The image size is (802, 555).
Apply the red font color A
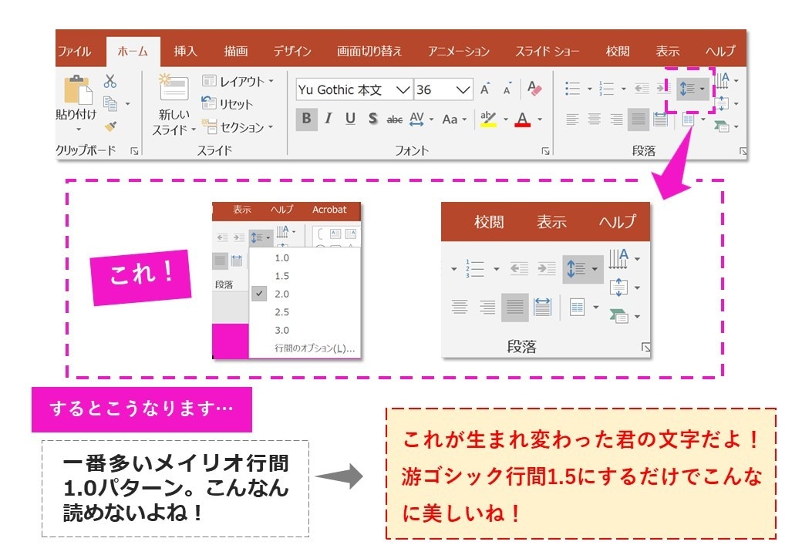(522, 119)
